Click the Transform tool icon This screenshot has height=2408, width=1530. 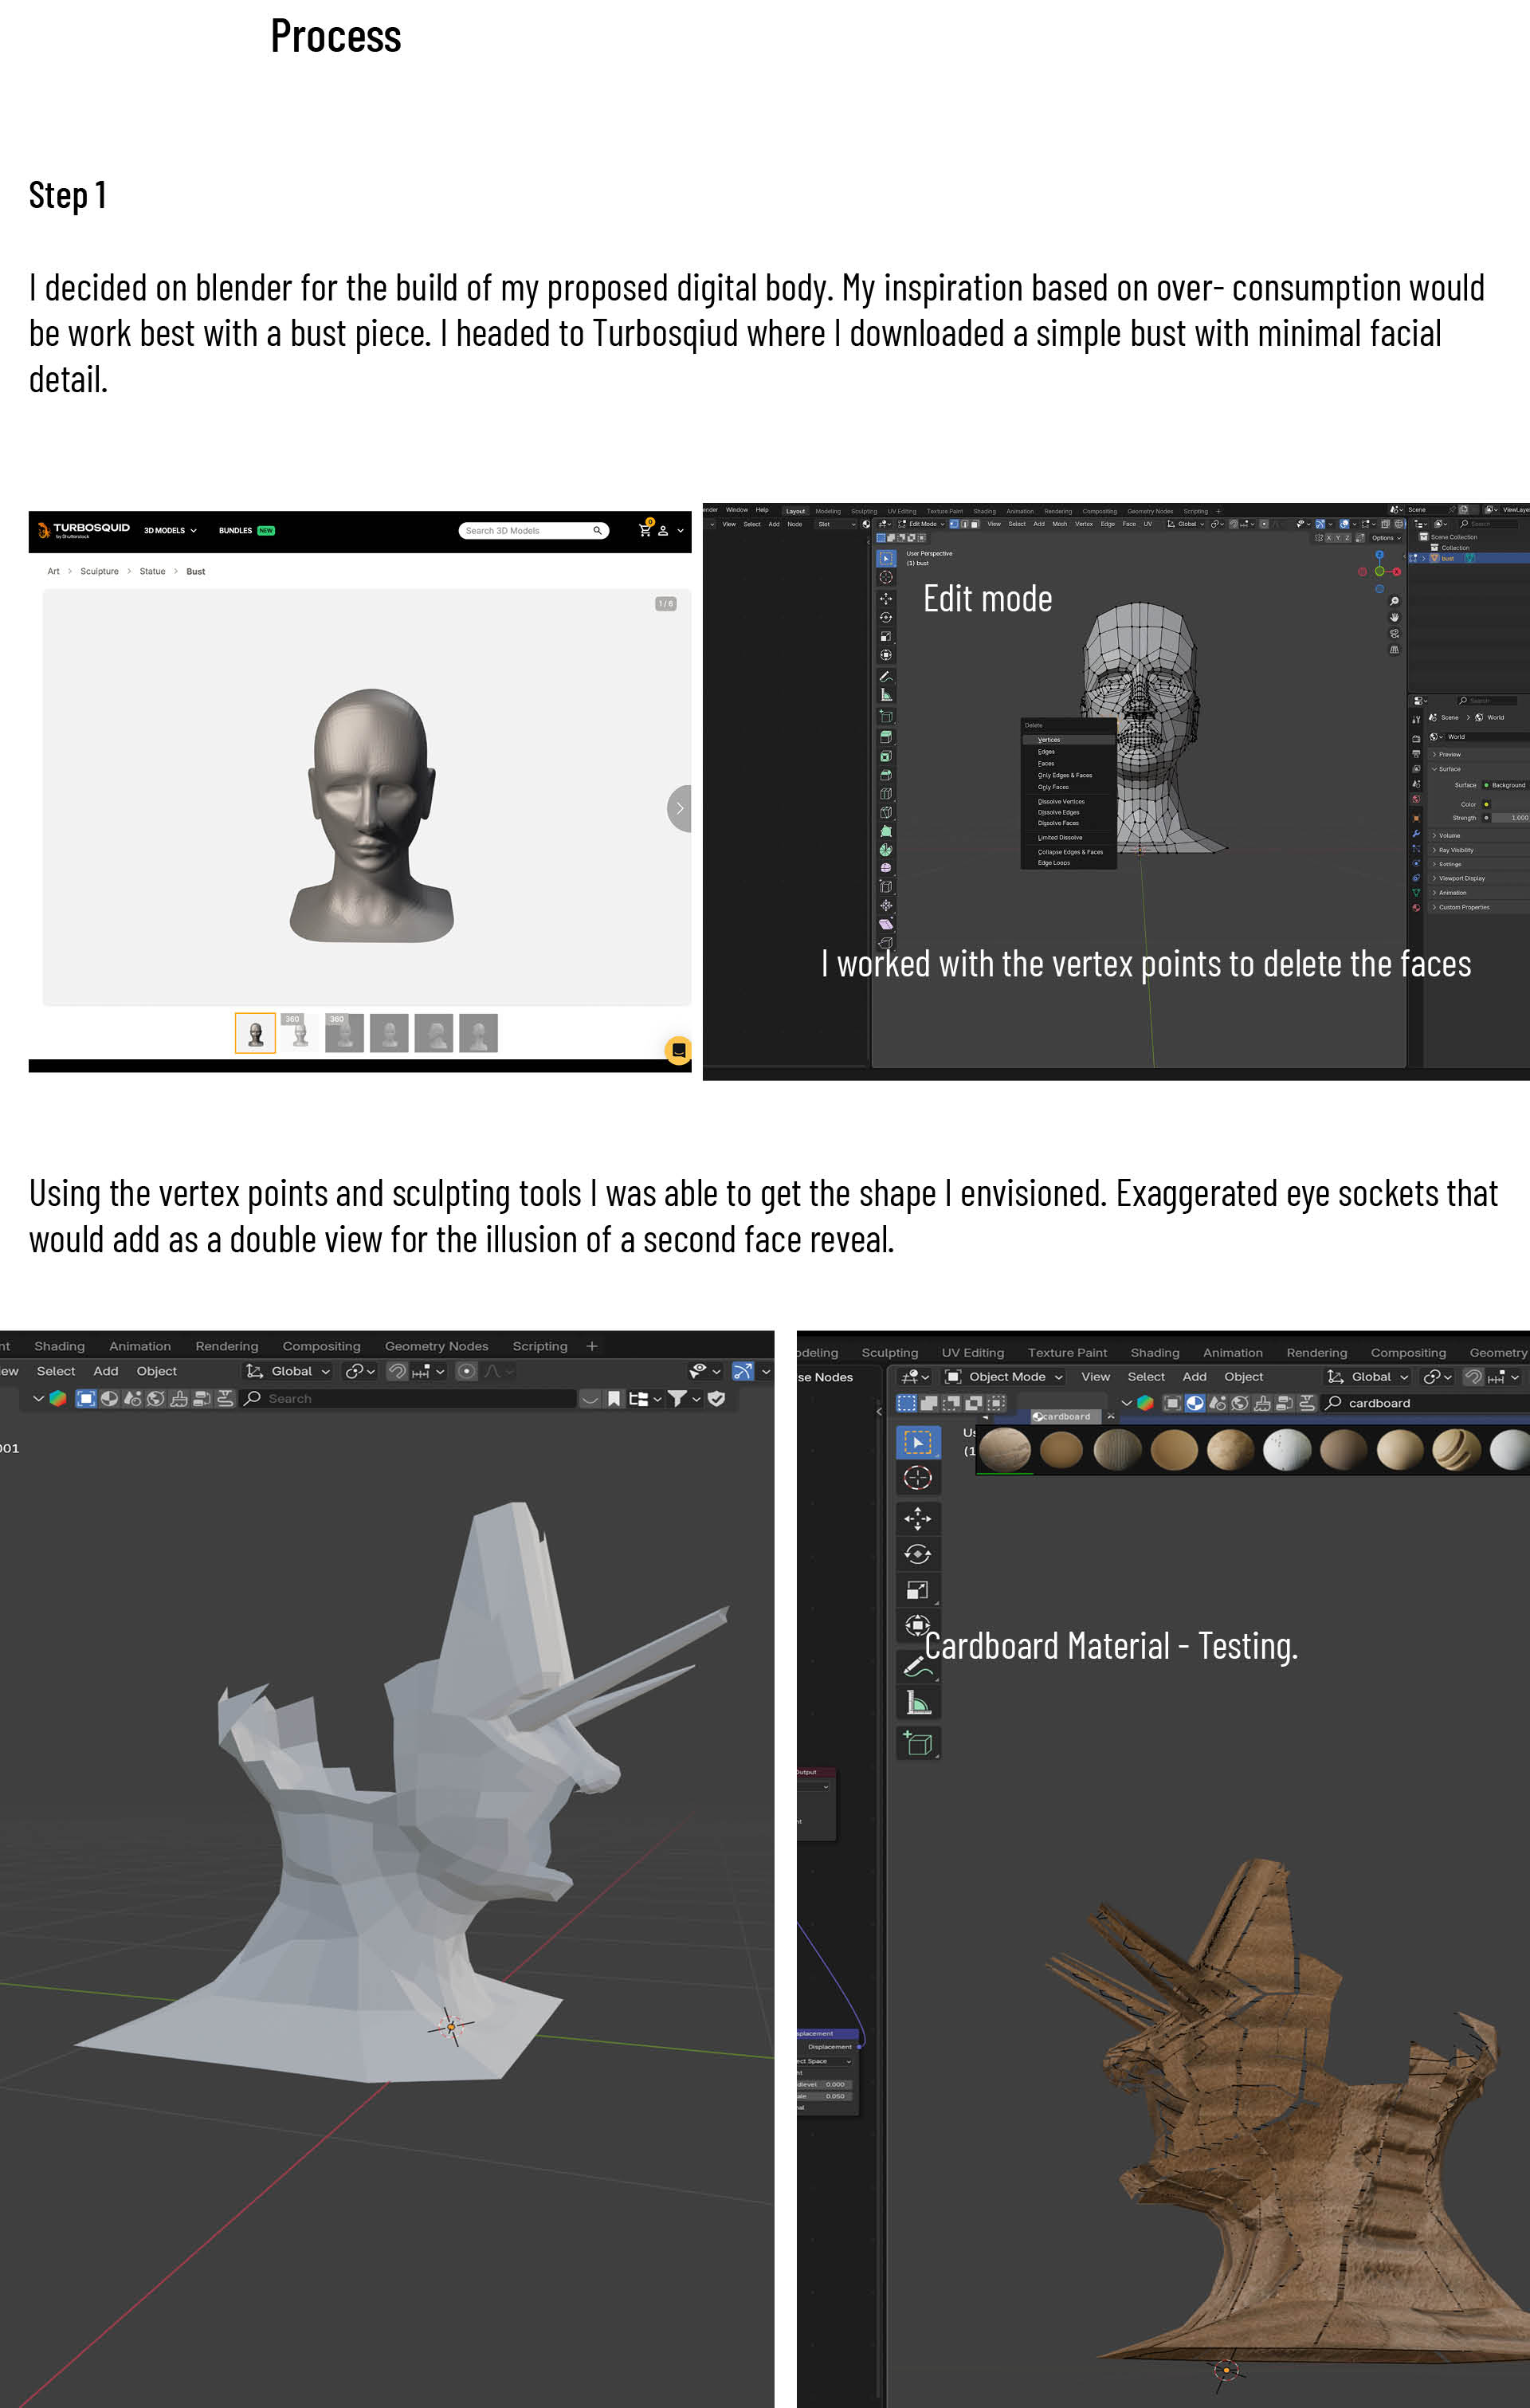coord(917,1625)
